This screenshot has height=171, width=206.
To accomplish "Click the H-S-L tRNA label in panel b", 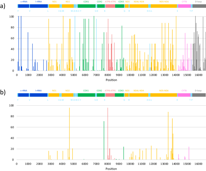I will pyautogui.click(x=149, y=99).
